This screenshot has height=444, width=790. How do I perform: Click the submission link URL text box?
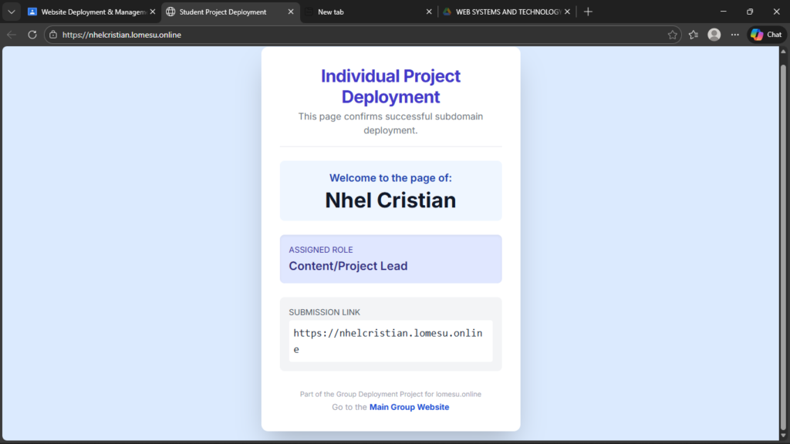point(390,341)
